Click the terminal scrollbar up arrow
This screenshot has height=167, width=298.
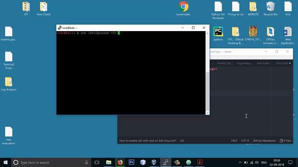click(x=208, y=33)
